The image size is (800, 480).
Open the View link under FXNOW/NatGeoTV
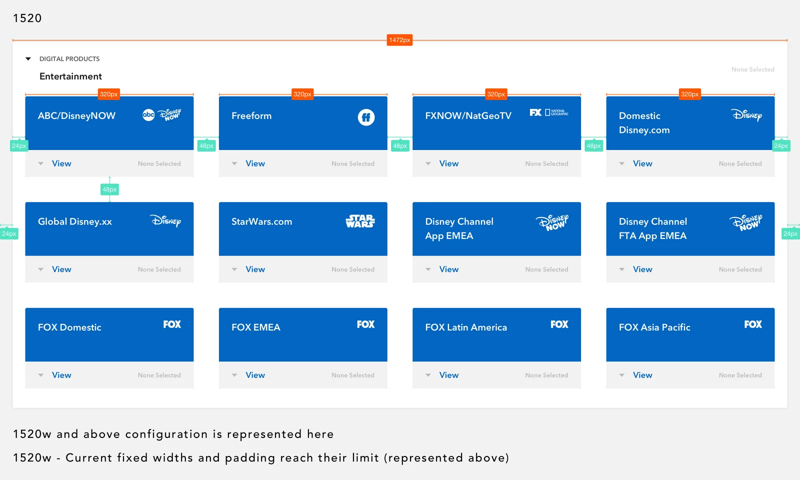[449, 163]
